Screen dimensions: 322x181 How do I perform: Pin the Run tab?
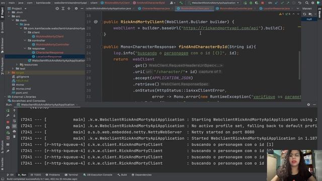pos(8,151)
